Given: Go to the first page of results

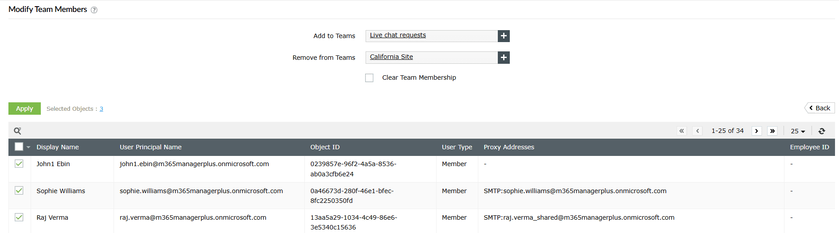Looking at the screenshot, I should [681, 131].
